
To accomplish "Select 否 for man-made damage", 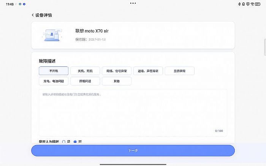I will point(75,142).
